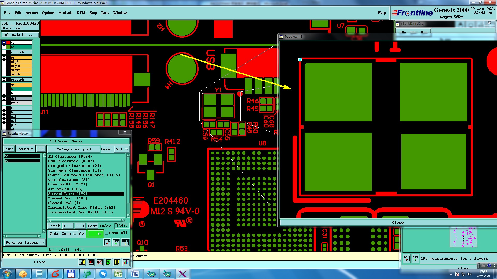Toggle the 'rout' layer checkbox
Screen dimensions: 497x279
(x=4, y=103)
